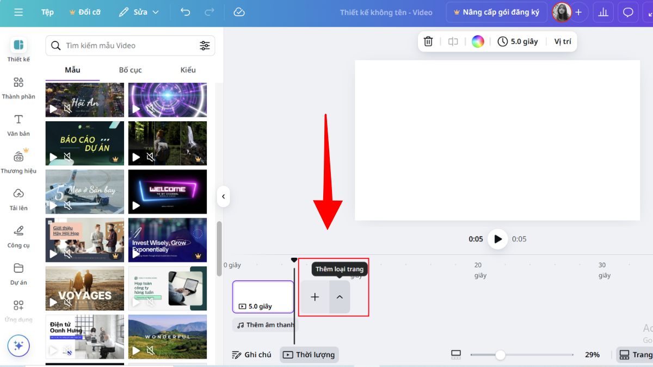Open the Ứng dụng apps panel

pos(19,310)
